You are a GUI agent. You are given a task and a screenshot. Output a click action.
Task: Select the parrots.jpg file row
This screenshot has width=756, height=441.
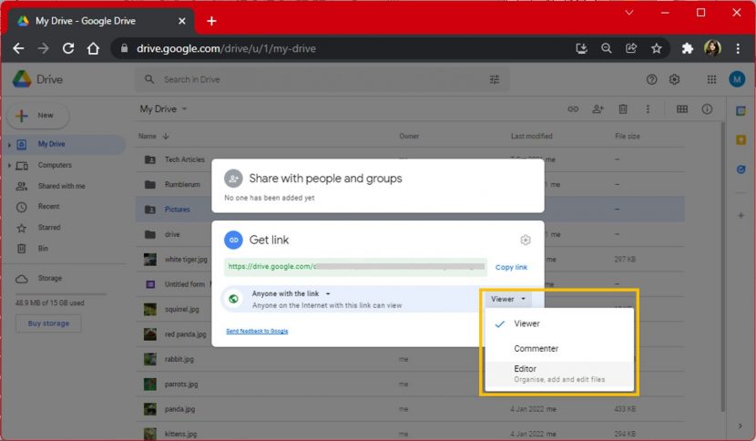[x=410, y=385]
